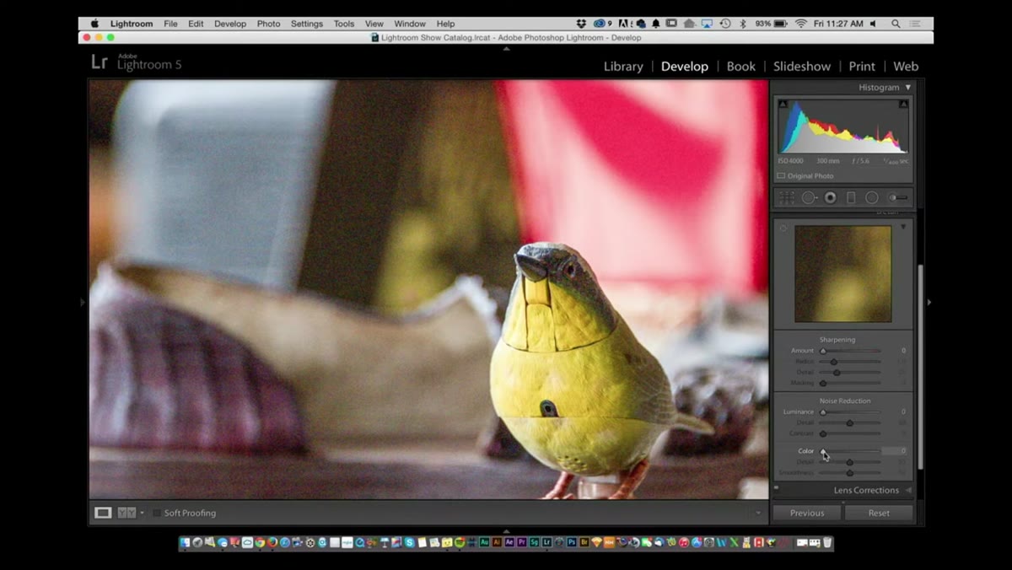Click the detail preview thumbnail
The width and height of the screenshot is (1012, 570).
click(x=842, y=274)
